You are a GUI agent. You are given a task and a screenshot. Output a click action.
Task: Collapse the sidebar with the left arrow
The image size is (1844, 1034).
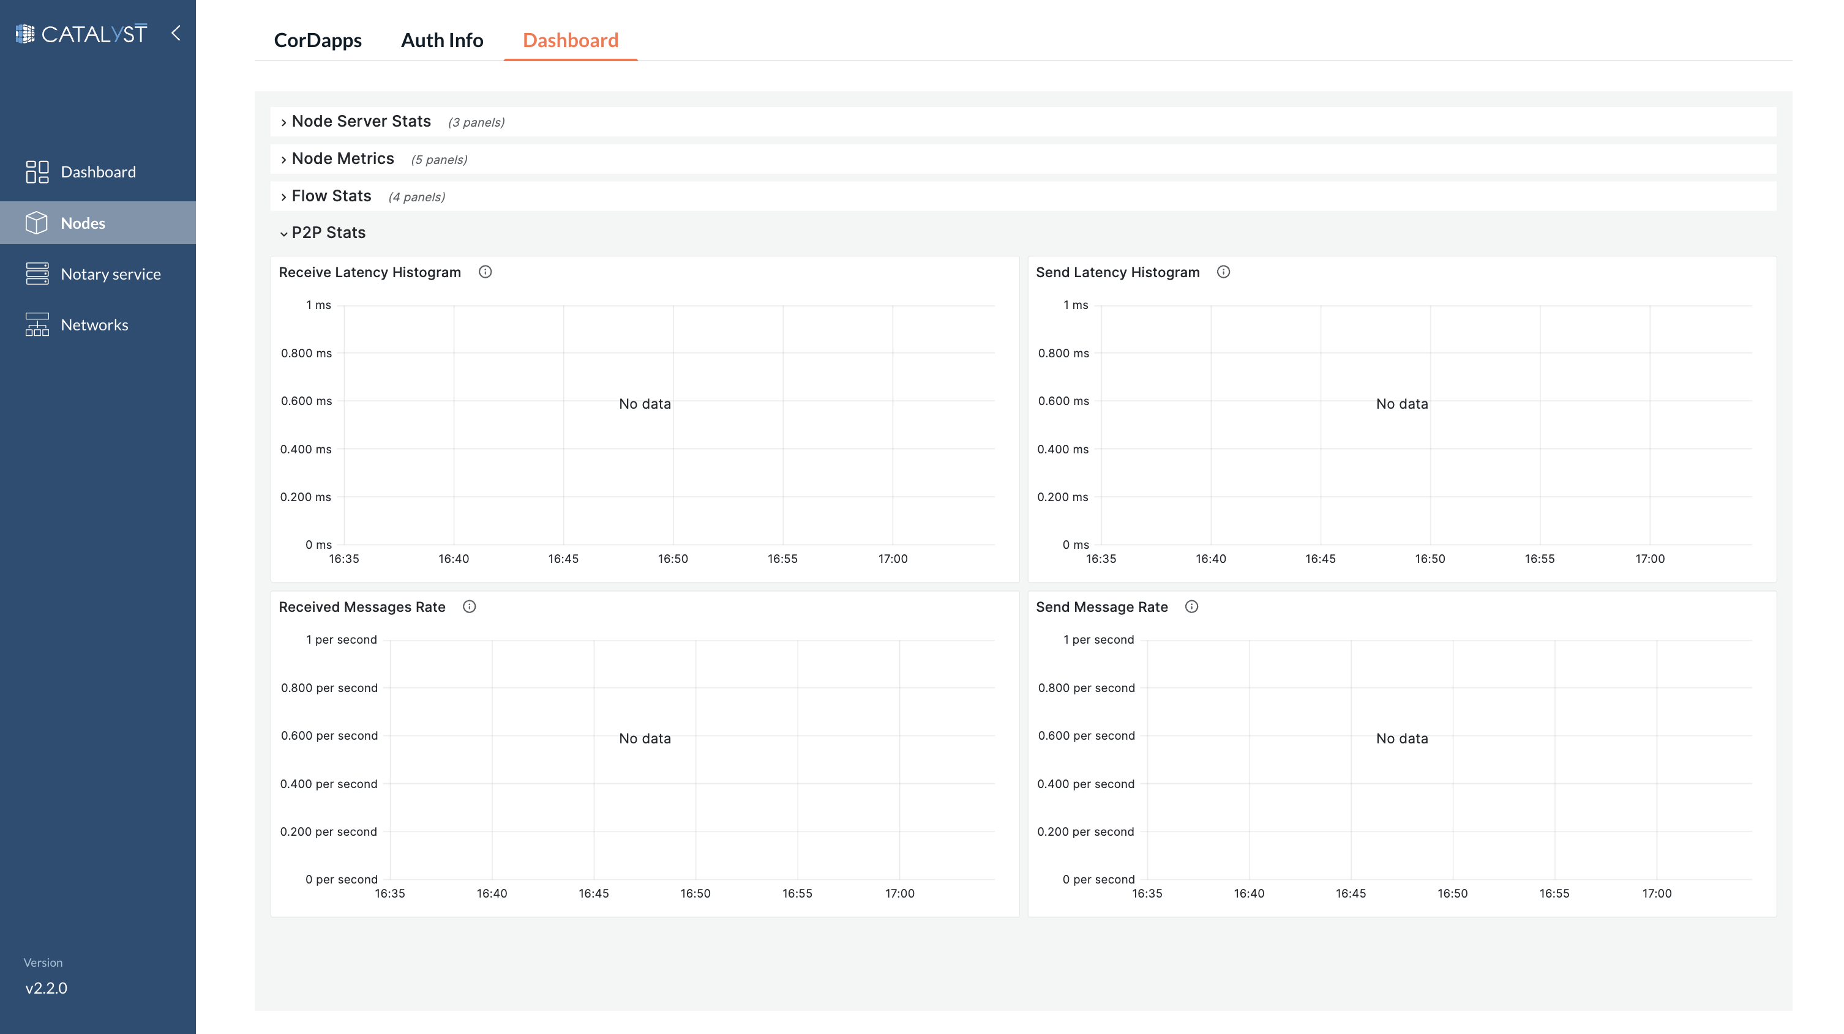176,33
